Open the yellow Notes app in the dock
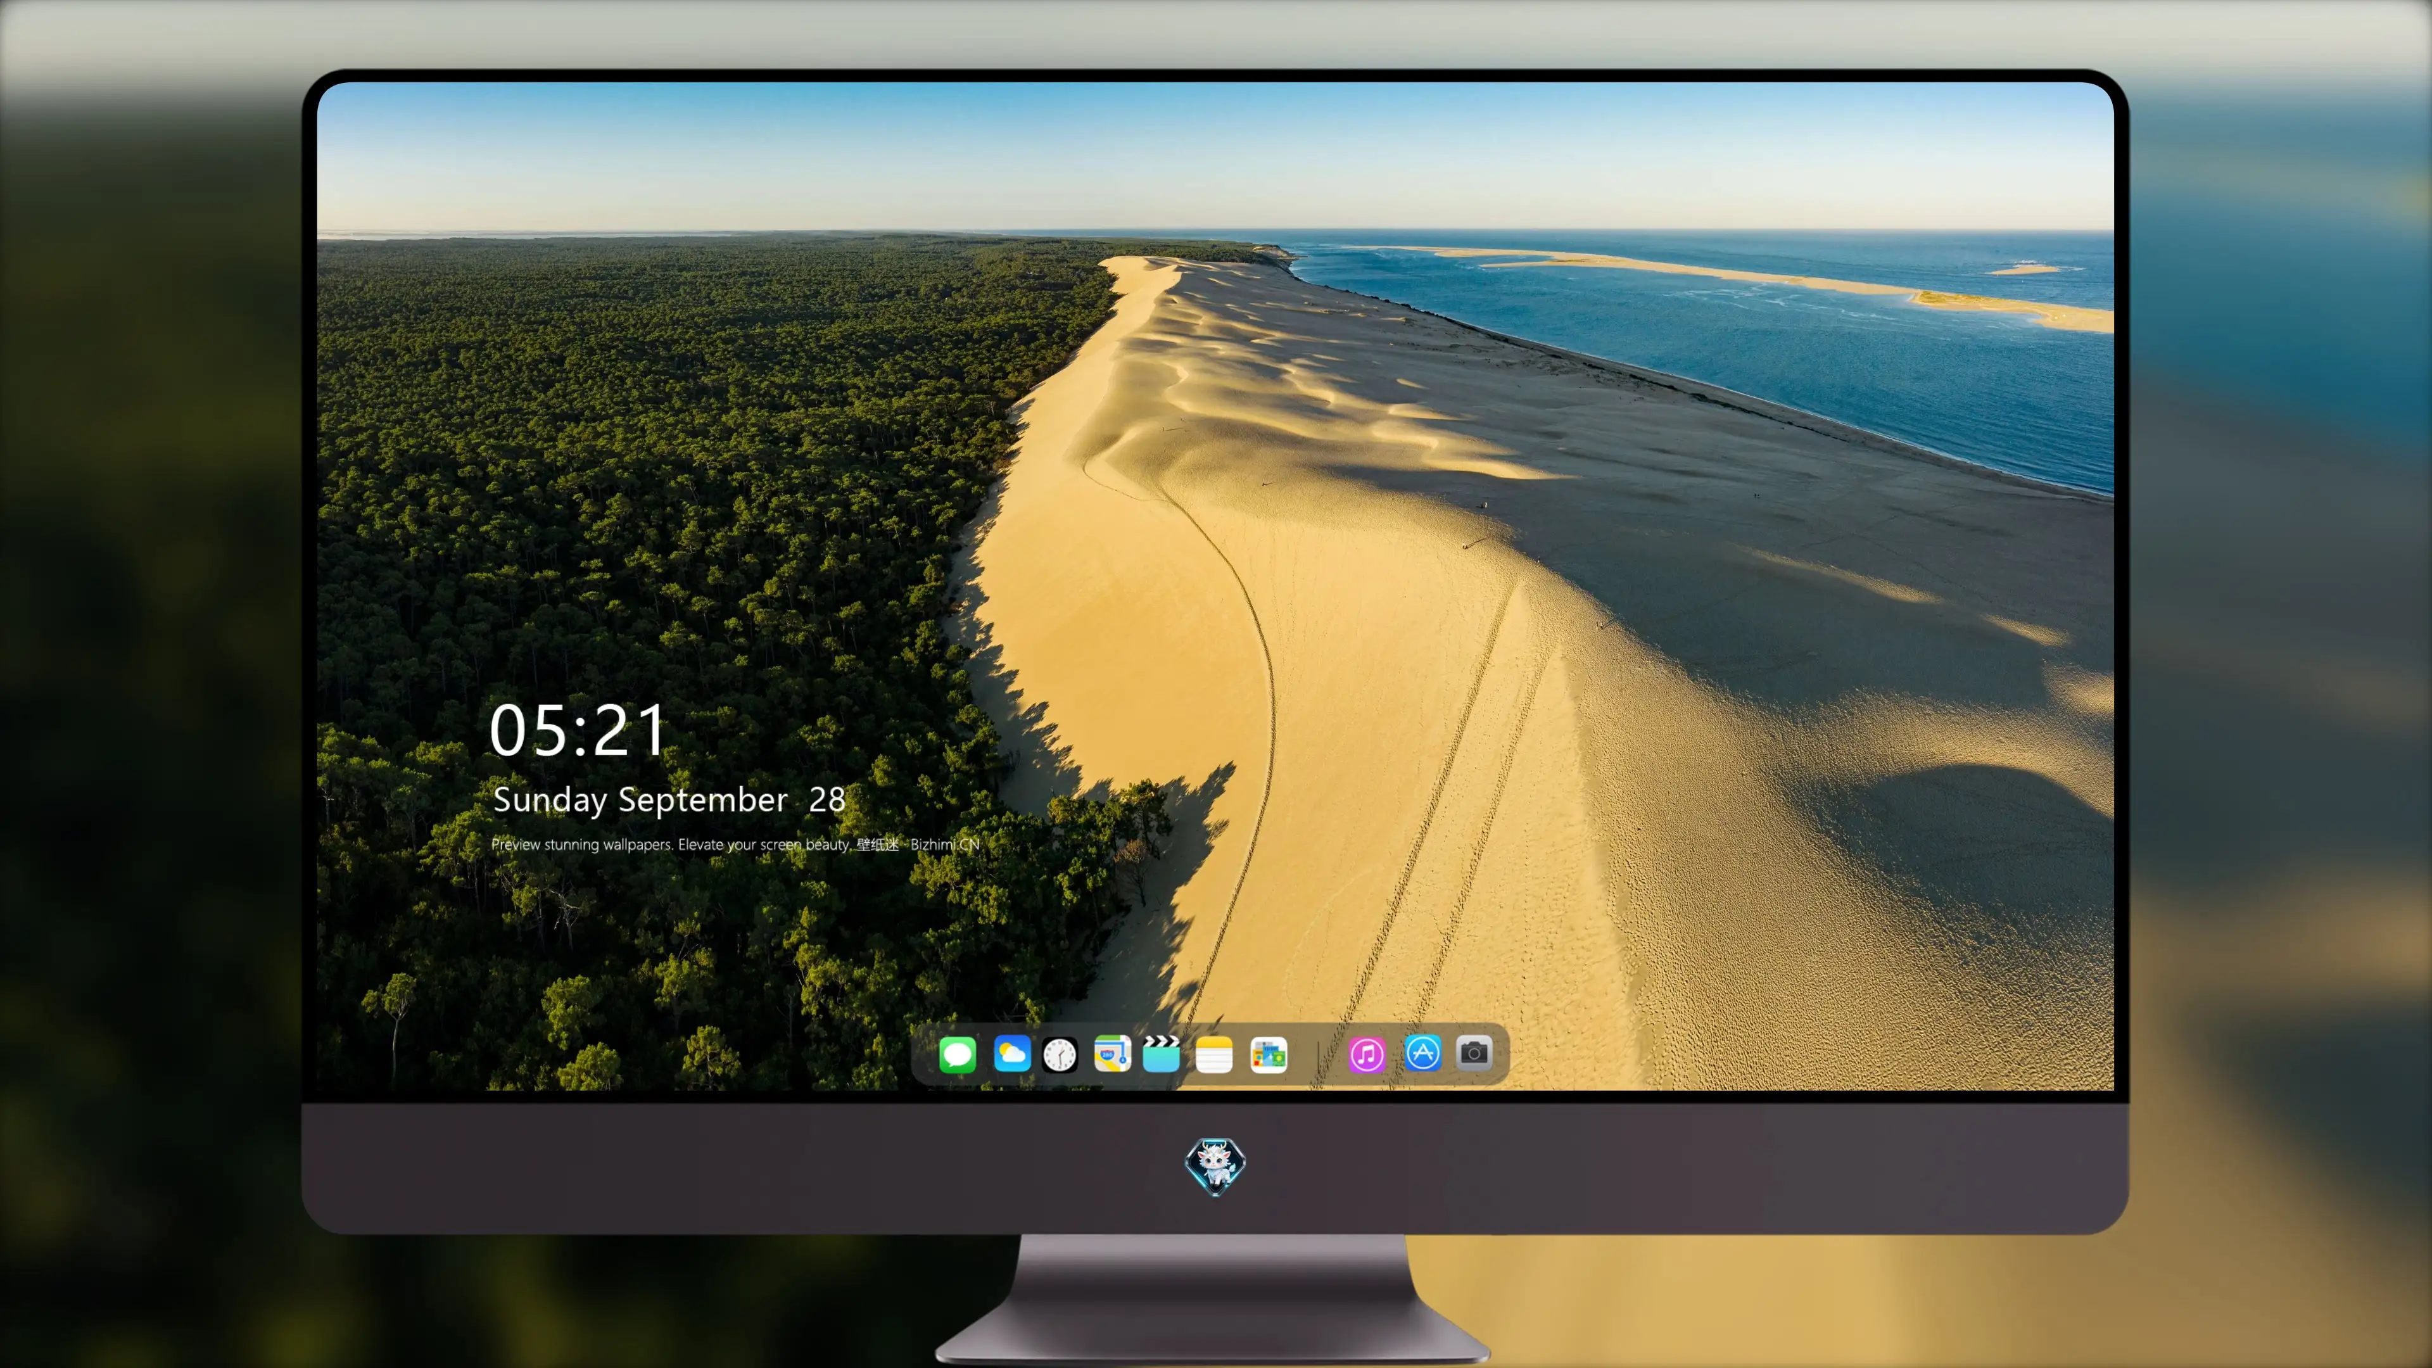 1214,1054
